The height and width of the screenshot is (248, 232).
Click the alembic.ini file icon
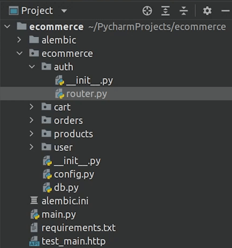[34, 201]
